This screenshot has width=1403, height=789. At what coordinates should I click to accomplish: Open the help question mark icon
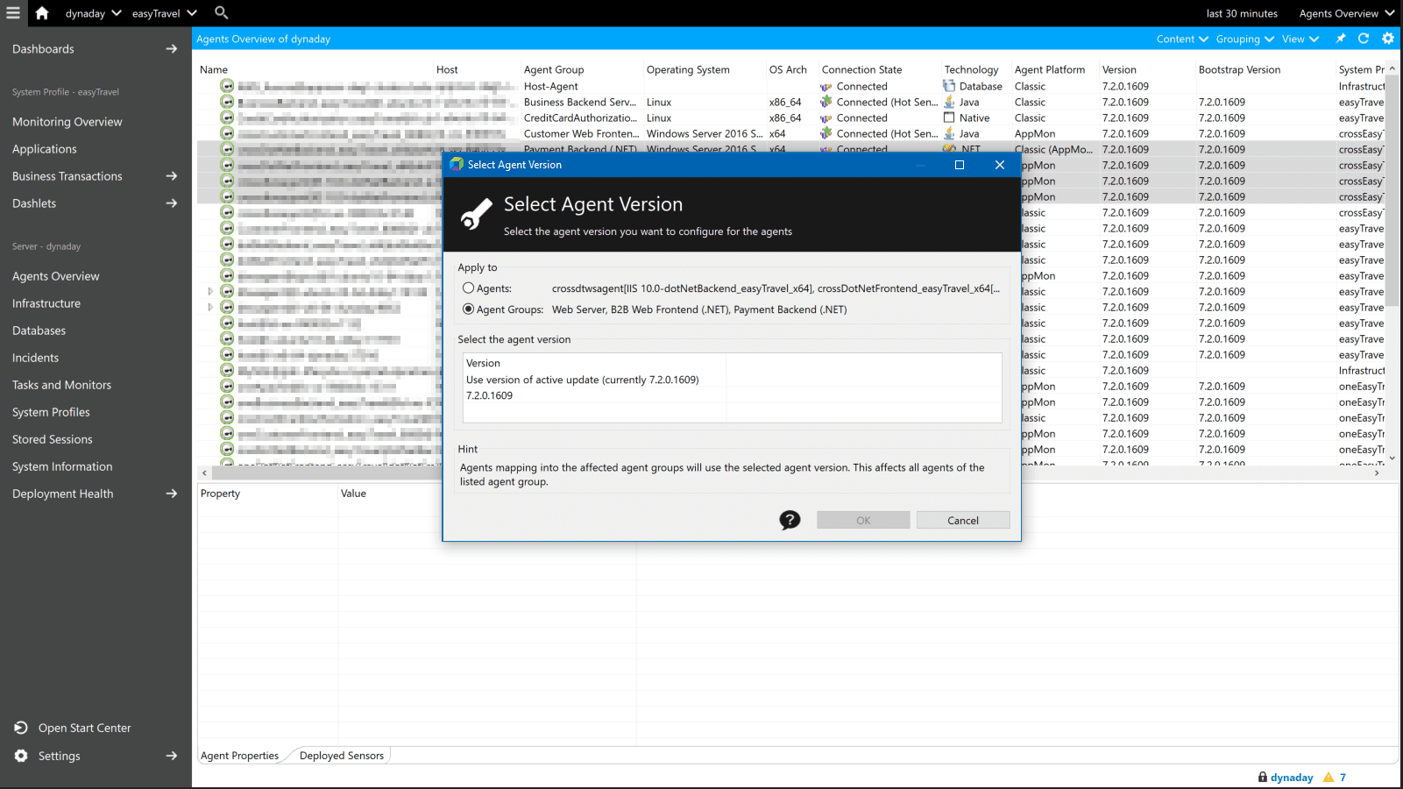(790, 520)
